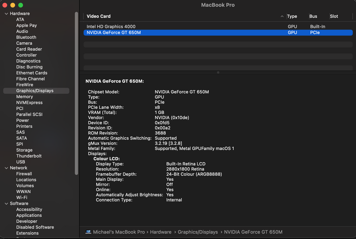Select Thunderbolt in sidebar
The image size is (356, 239).
tap(29, 156)
